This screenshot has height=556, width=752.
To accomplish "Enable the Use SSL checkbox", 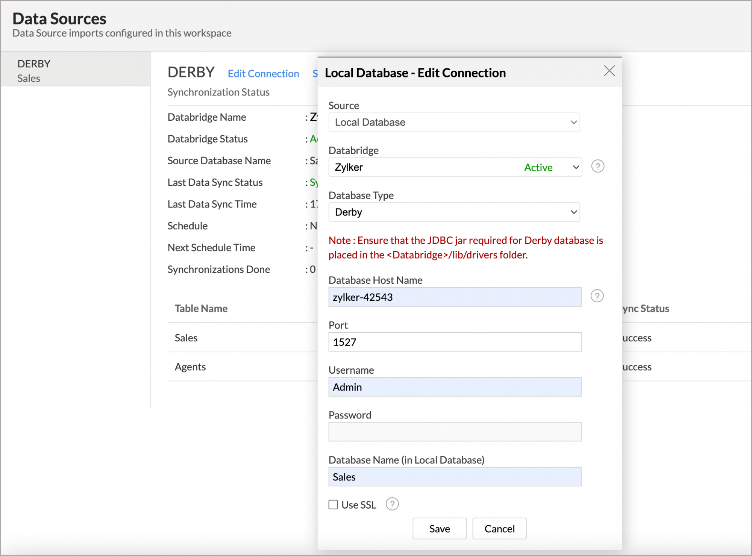I will tap(333, 504).
